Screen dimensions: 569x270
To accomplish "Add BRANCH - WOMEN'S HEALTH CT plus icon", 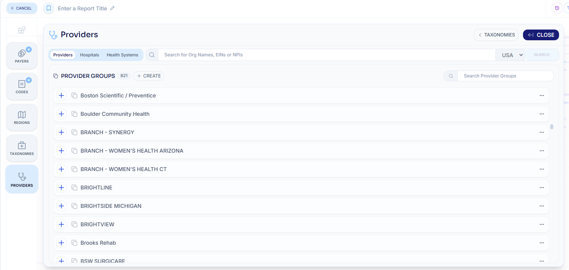I will click(61, 169).
